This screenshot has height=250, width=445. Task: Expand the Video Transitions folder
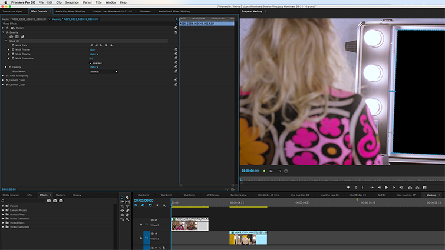[3, 227]
